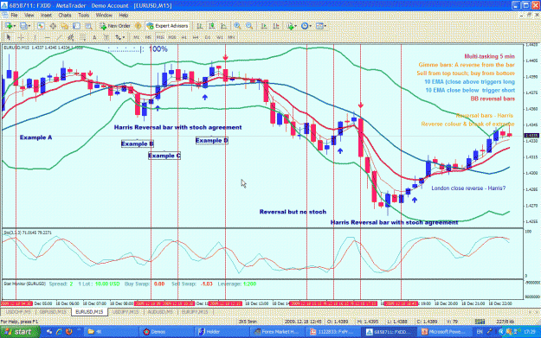The image size is (541, 338).
Task: Switch to the EURJPY,M15 chart tab
Action: click(195, 312)
